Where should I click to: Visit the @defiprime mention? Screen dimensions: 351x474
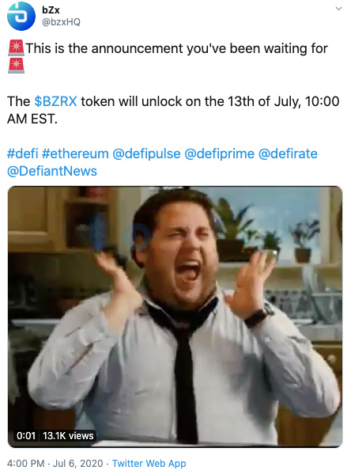click(219, 154)
